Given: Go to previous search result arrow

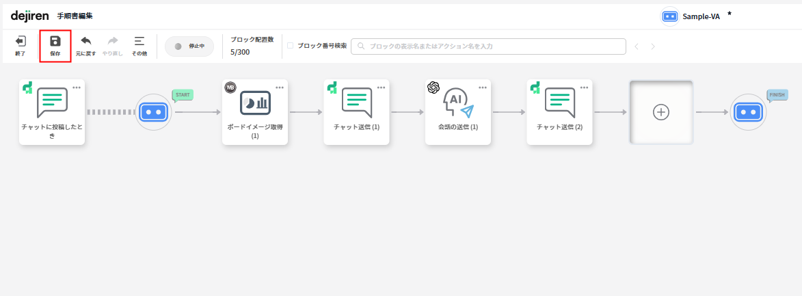Looking at the screenshot, I should [x=637, y=46].
